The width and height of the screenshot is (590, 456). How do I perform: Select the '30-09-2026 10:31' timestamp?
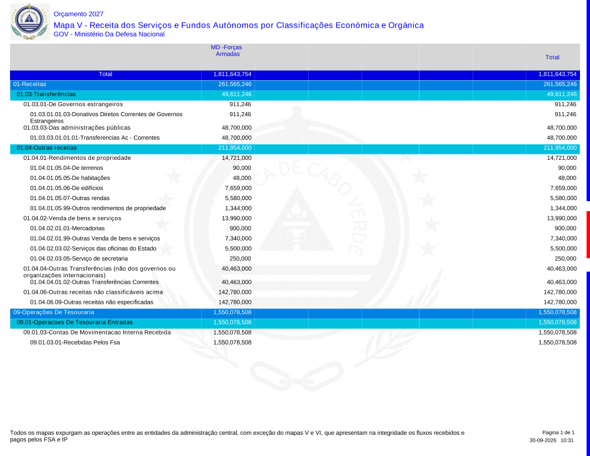coord(552,440)
